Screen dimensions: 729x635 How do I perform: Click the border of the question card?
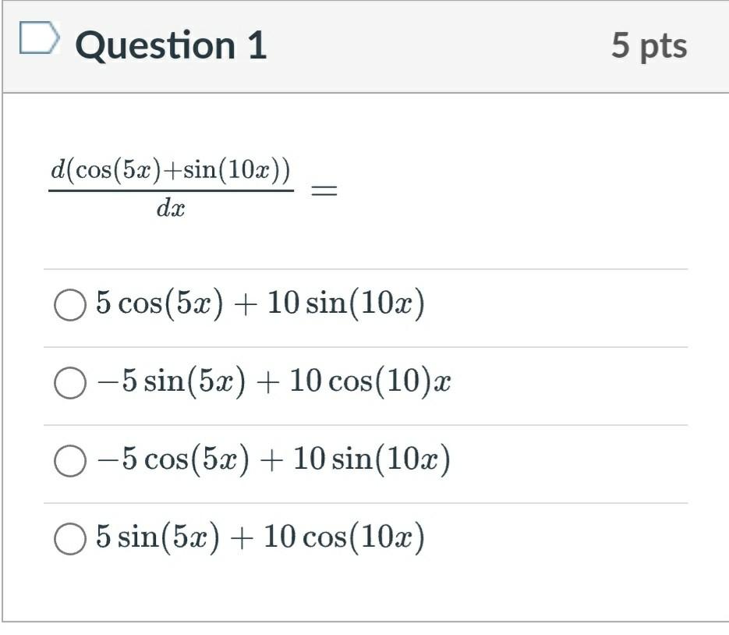click(7, 312)
